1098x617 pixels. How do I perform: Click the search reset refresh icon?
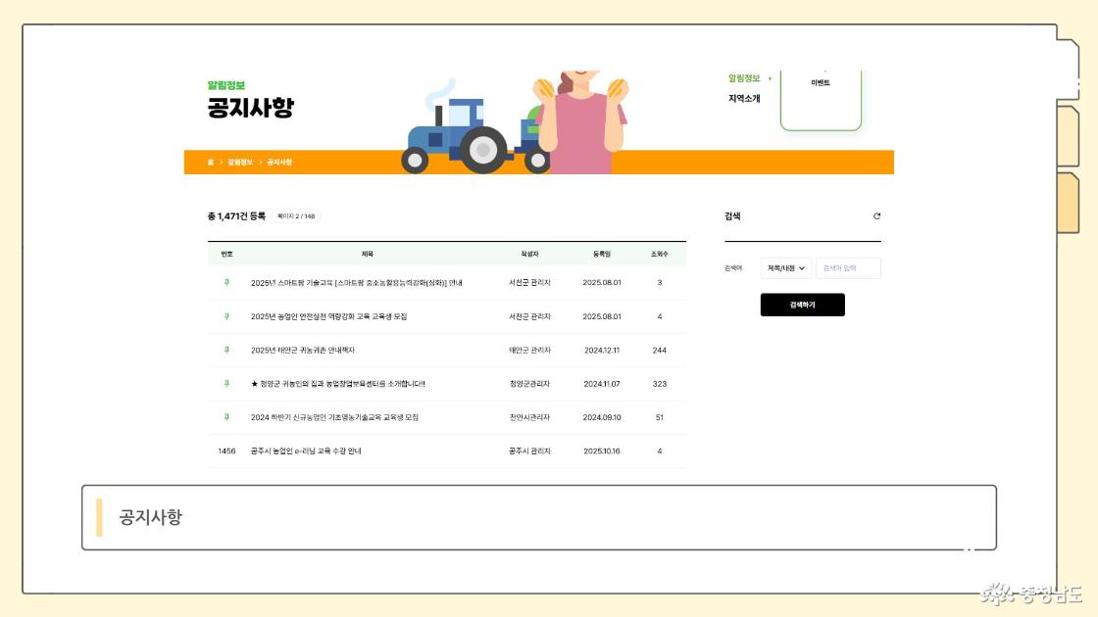[x=876, y=216]
